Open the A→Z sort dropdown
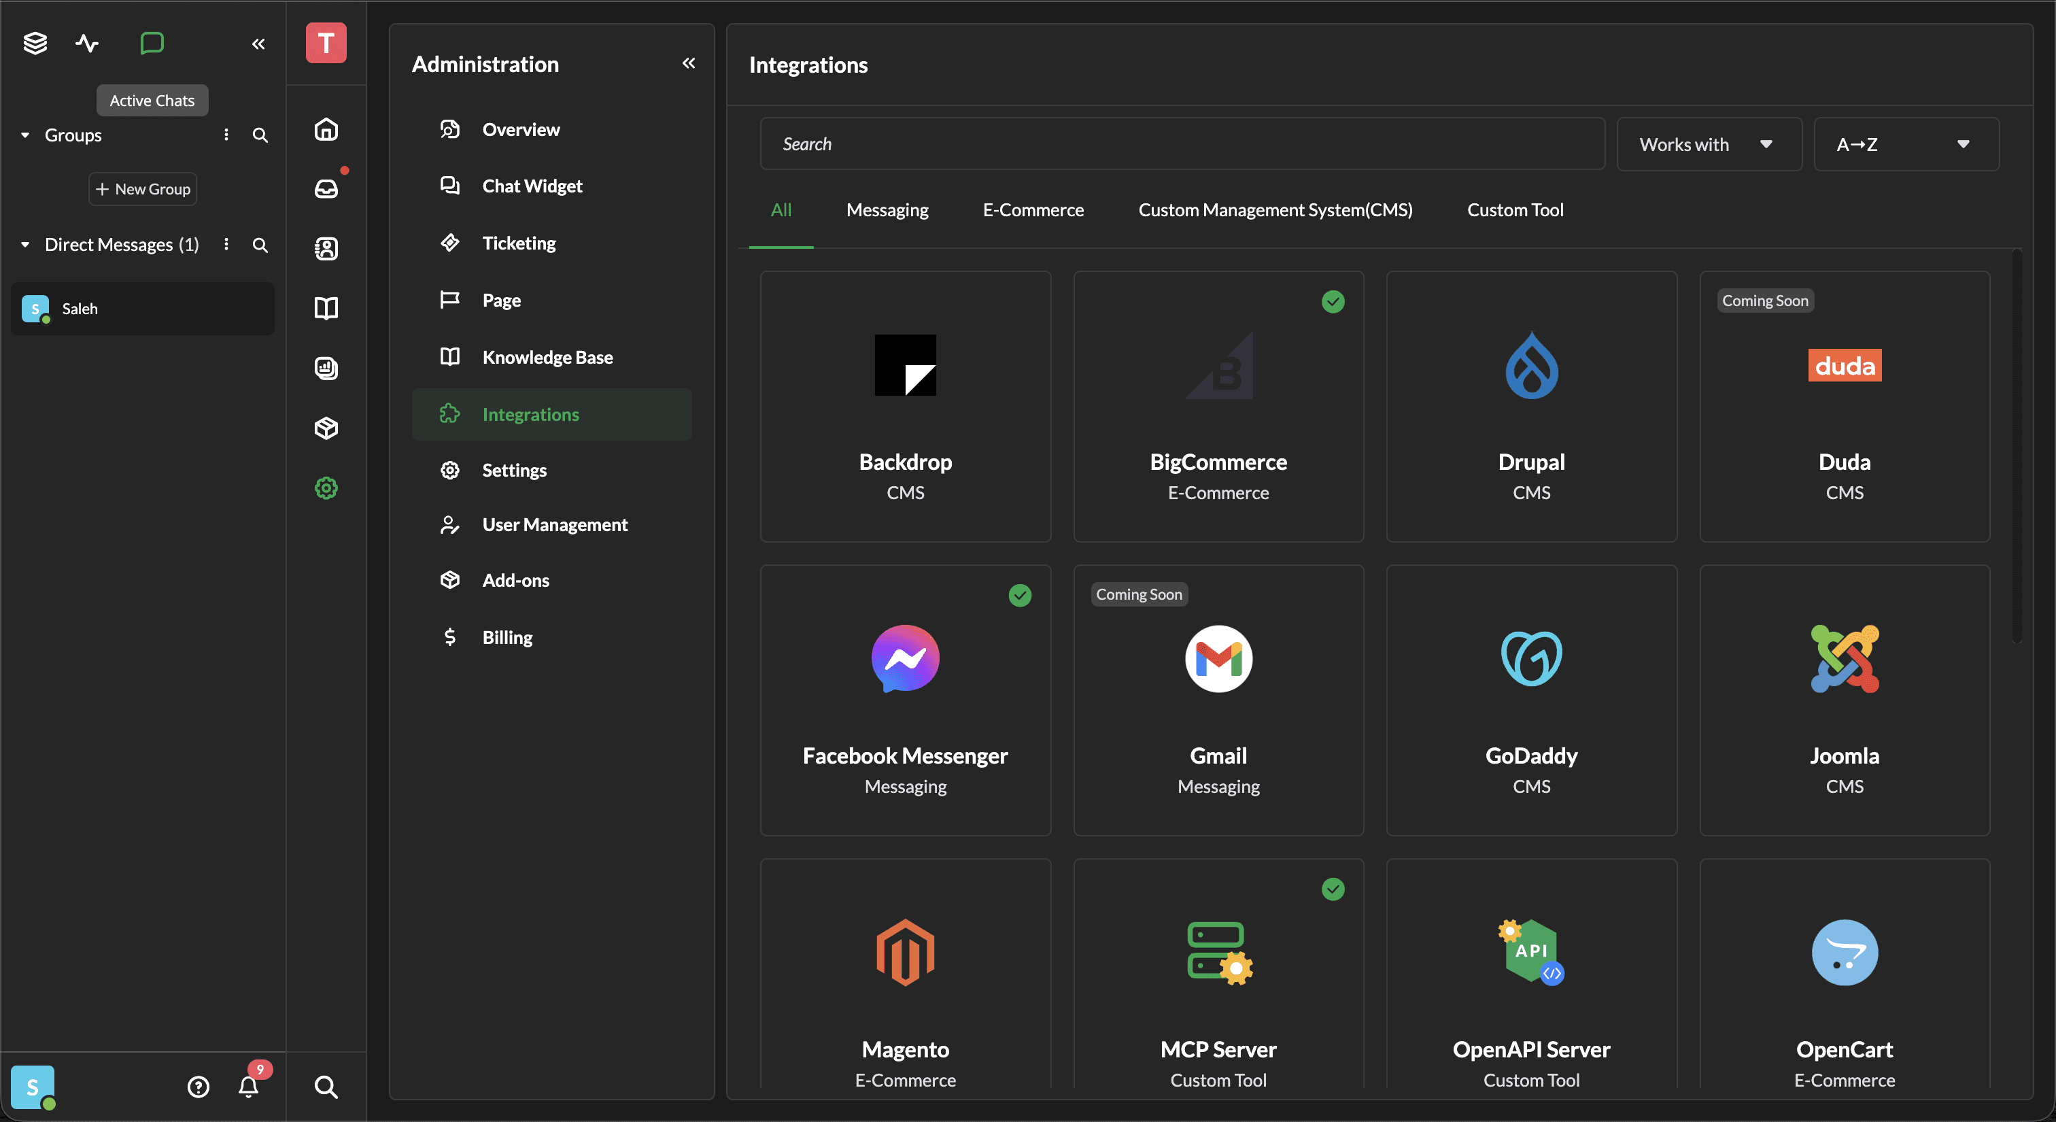Screen dimensions: 2056x1122 [x=1905, y=144]
